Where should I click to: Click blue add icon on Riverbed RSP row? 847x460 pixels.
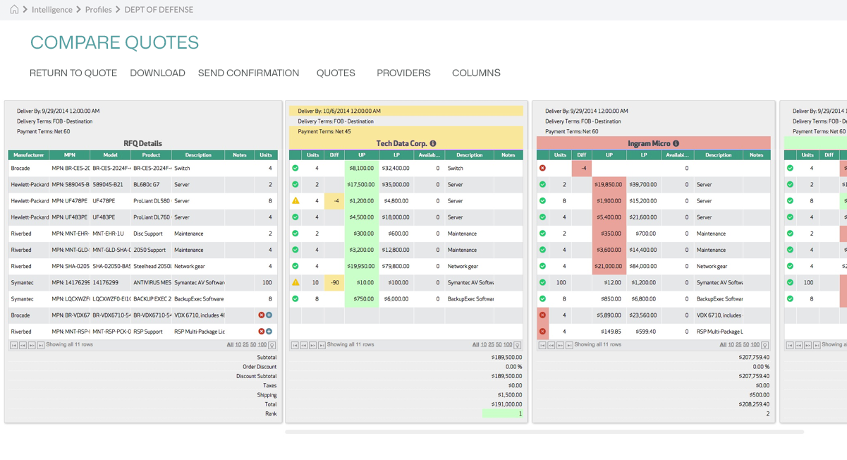(269, 332)
